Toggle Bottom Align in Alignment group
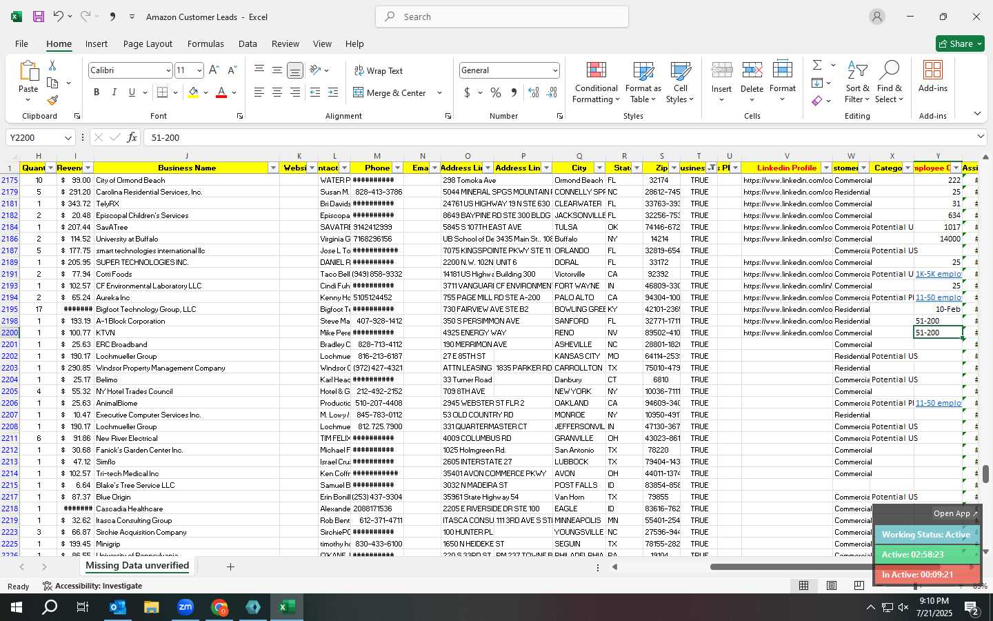993x621 pixels. point(295,70)
